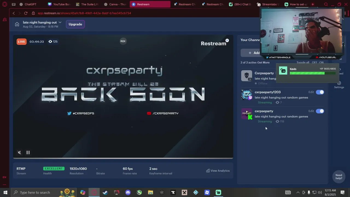Viewport: 350px width, 197px height.
Task: Unmute the stream preview audio
Action: coord(19,152)
